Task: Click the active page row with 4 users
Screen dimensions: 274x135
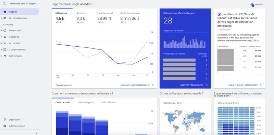Action: click(x=185, y=60)
